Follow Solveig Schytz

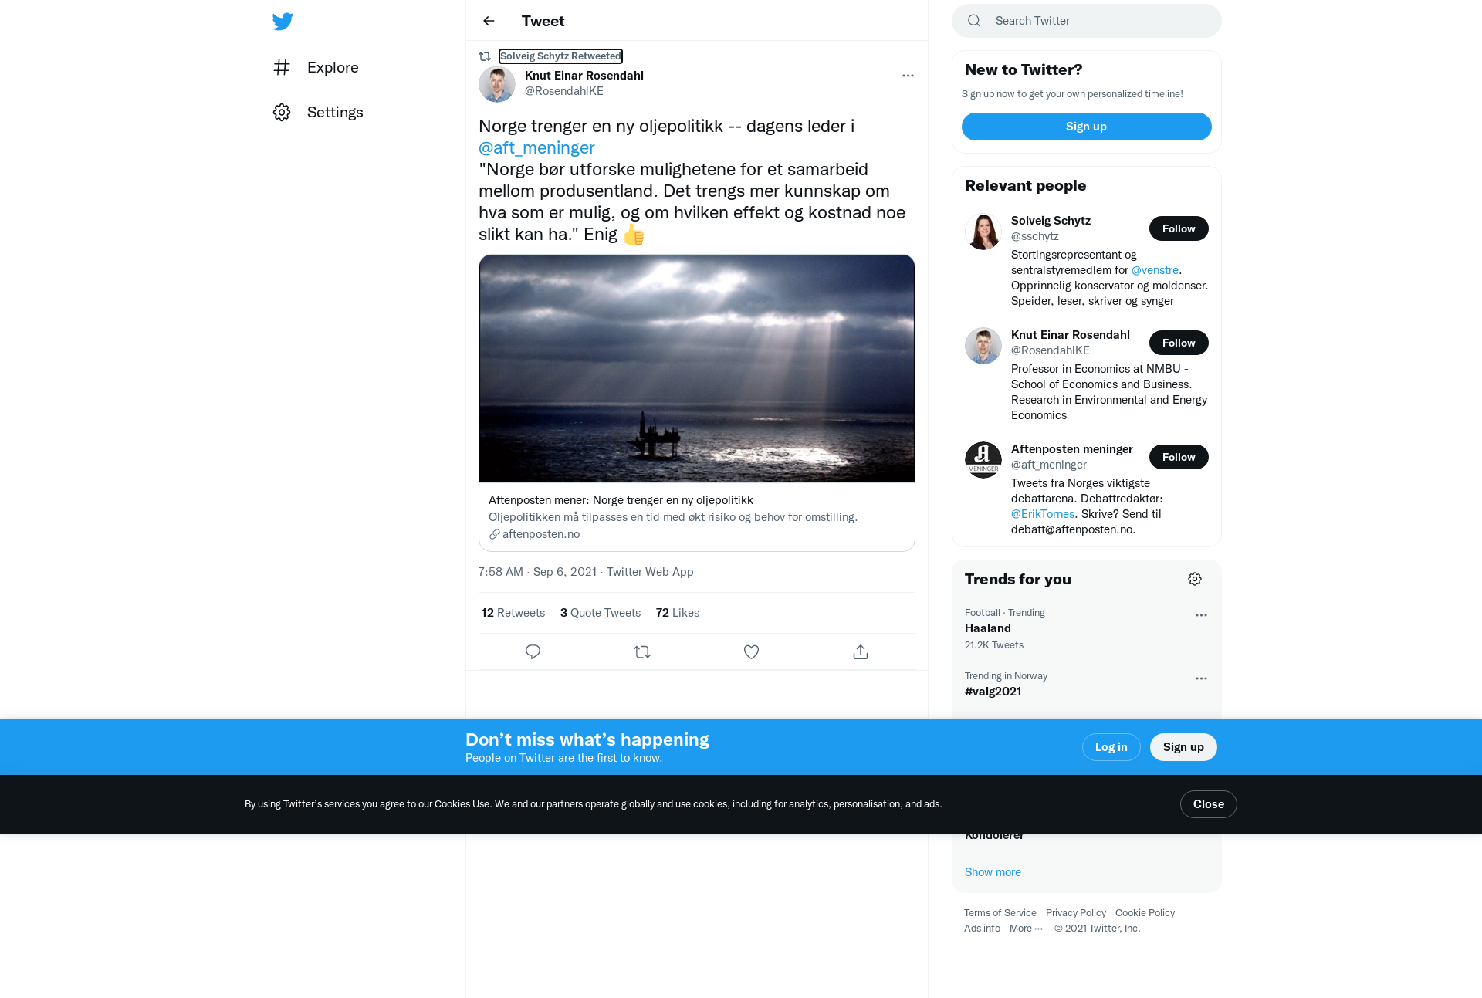(1179, 228)
